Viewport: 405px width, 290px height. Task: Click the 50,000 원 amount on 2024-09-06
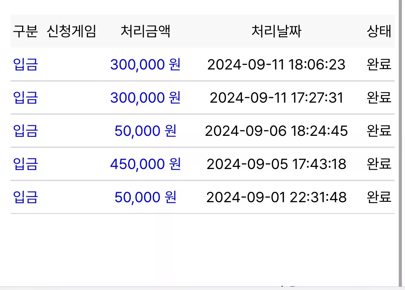pyautogui.click(x=145, y=131)
